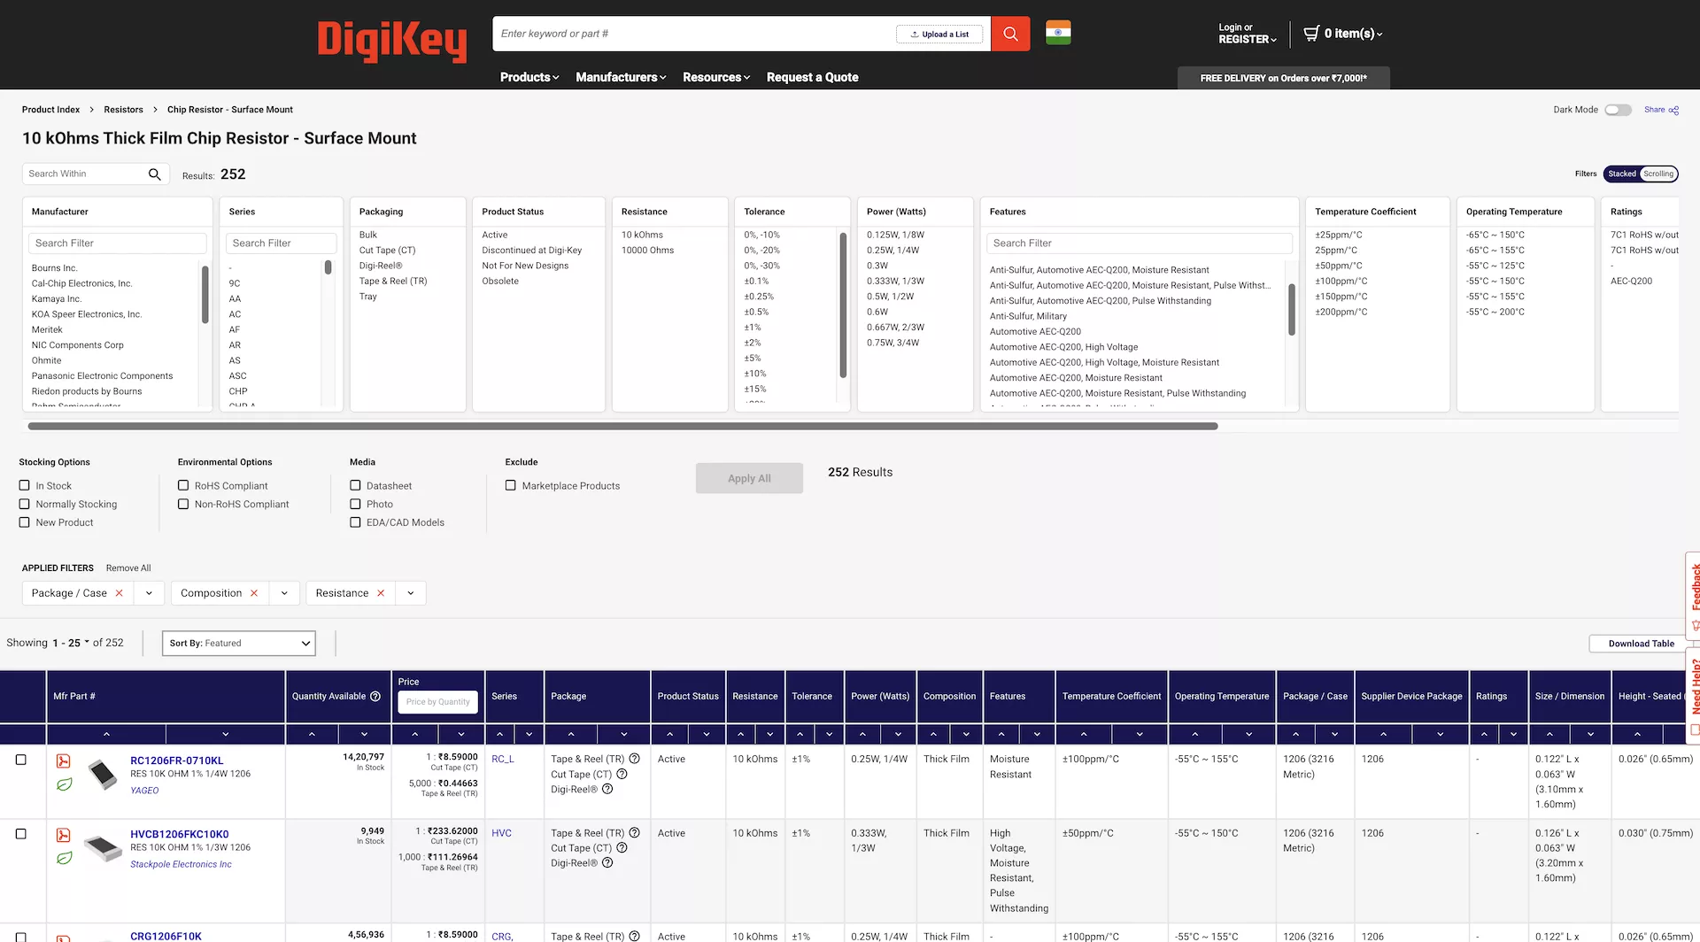Image resolution: width=1700 pixels, height=942 pixels.
Task: Open datasheet PDF for RC1206FR-0710KL
Action: click(x=64, y=761)
